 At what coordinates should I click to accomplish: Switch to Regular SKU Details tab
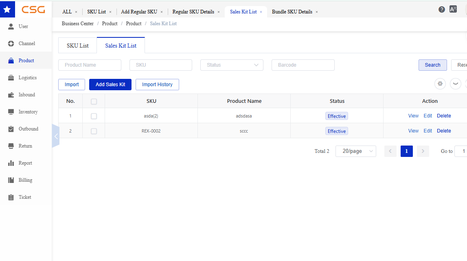193,12
